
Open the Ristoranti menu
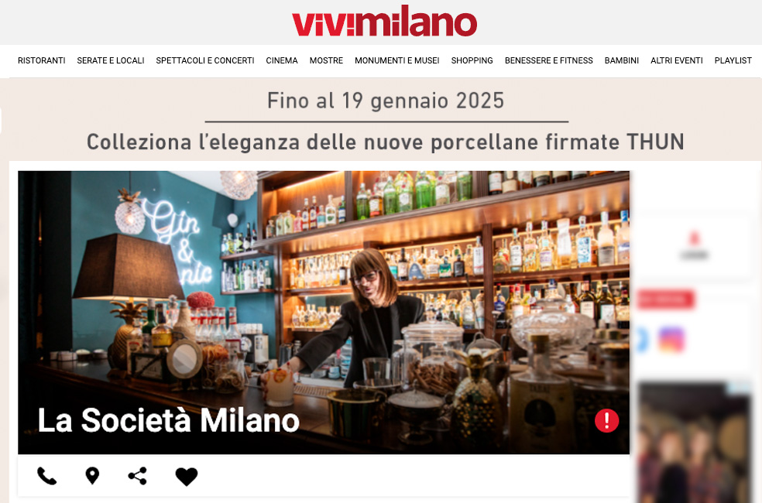[41, 60]
